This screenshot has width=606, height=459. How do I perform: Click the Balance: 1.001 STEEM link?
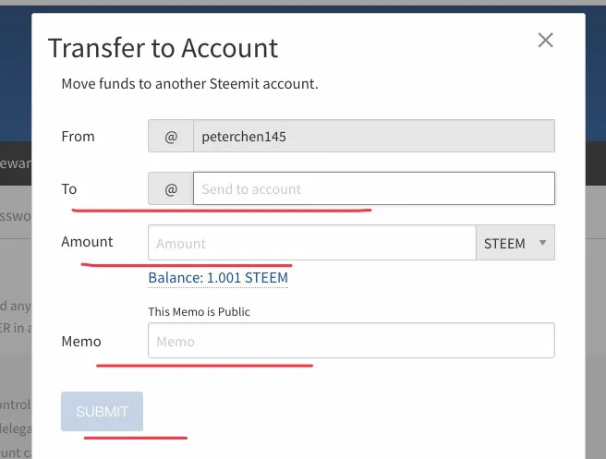click(218, 277)
